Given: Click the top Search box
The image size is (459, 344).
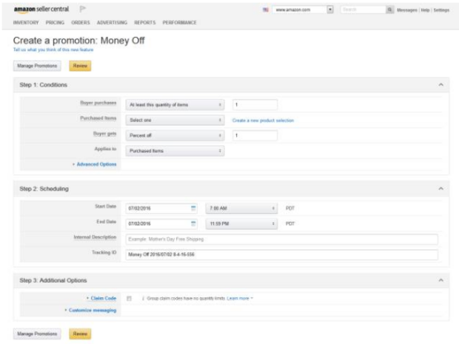Looking at the screenshot, I should click(363, 10).
